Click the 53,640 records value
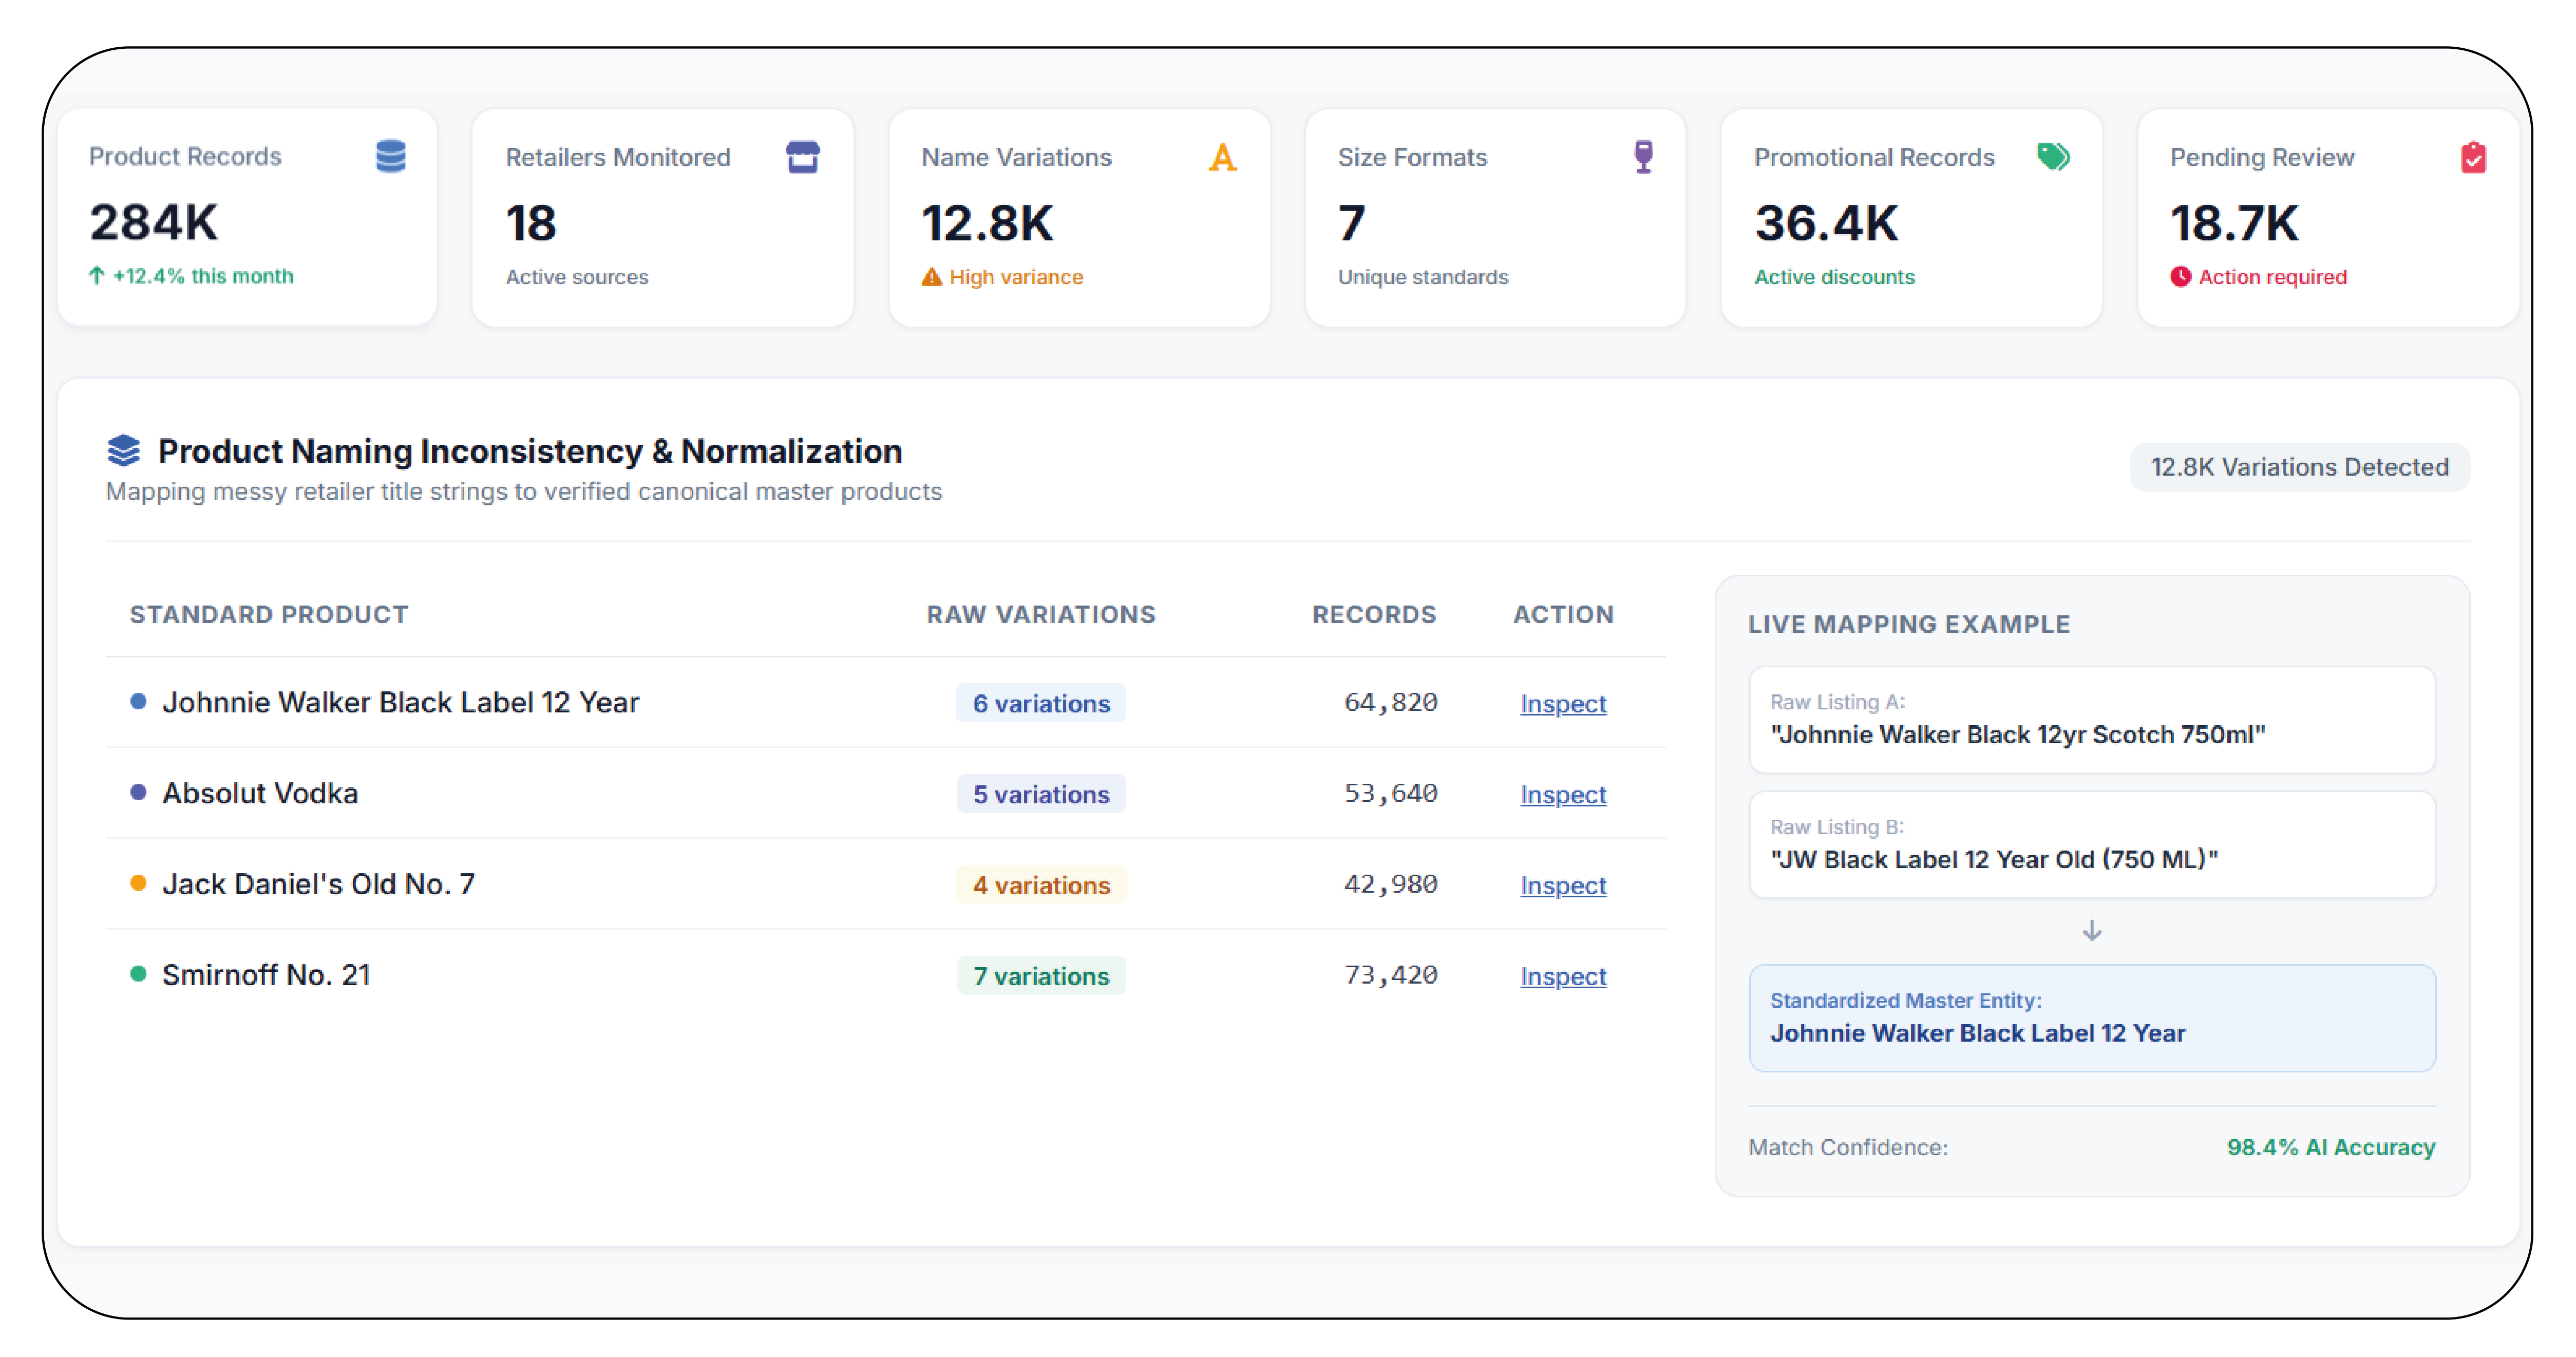Screen dimensions: 2576x1357 pyautogui.click(x=1391, y=793)
